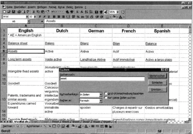Viewport: 193px width, 134px height.
Task: Sort ascending A to Z
Action: click(x=87, y=12)
